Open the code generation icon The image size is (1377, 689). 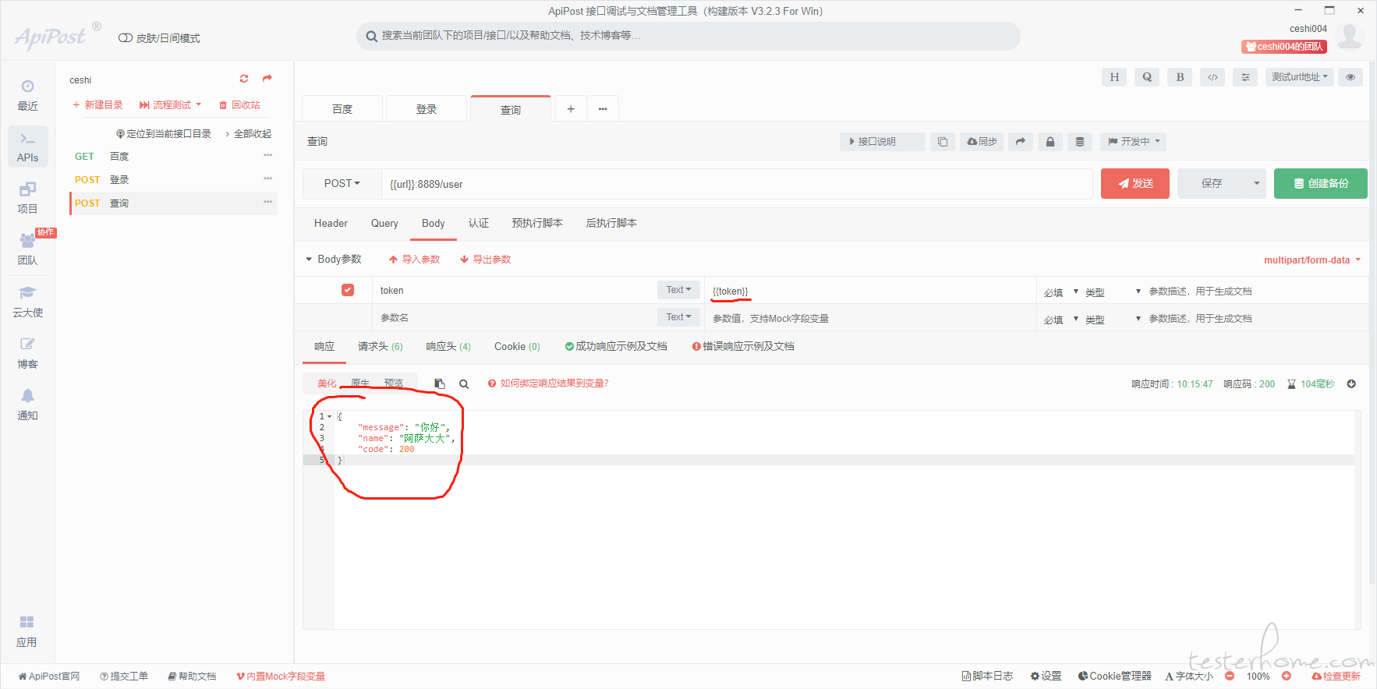click(x=1212, y=77)
